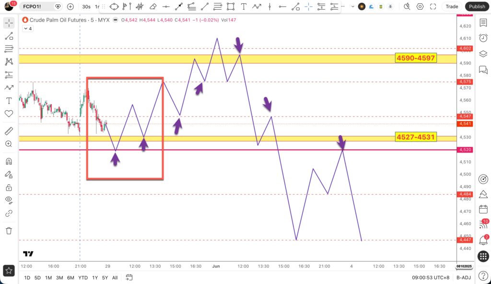This screenshot has height=284, width=491.
Task: Click the Trade button
Action: (x=452, y=7)
